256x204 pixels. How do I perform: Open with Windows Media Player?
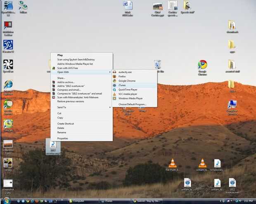[135, 98]
